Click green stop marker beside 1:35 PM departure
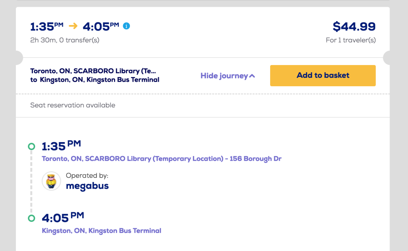 point(32,146)
